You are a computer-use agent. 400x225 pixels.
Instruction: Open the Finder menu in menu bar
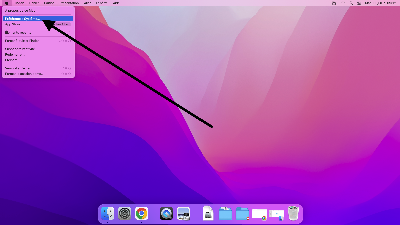click(x=19, y=3)
